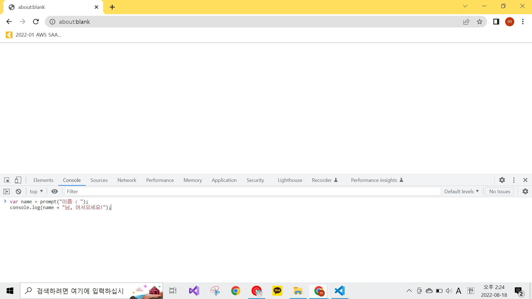
Task: Switch to the Sources tab
Action: click(99, 180)
